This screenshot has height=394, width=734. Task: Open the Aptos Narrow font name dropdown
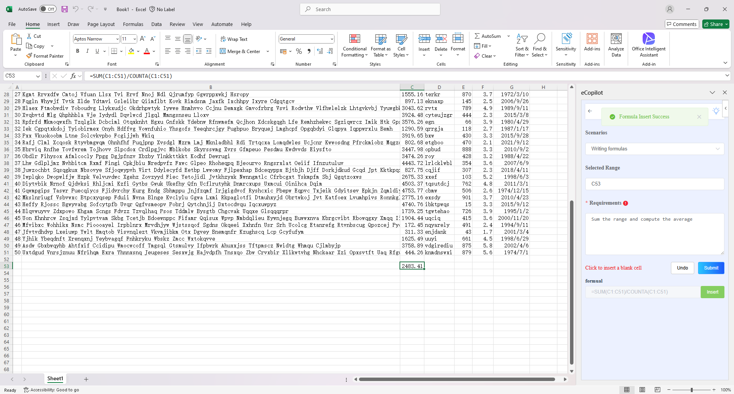coord(117,39)
